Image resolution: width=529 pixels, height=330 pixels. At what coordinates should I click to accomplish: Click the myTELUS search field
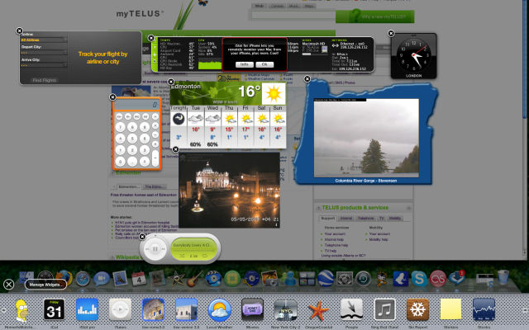coord(293,15)
